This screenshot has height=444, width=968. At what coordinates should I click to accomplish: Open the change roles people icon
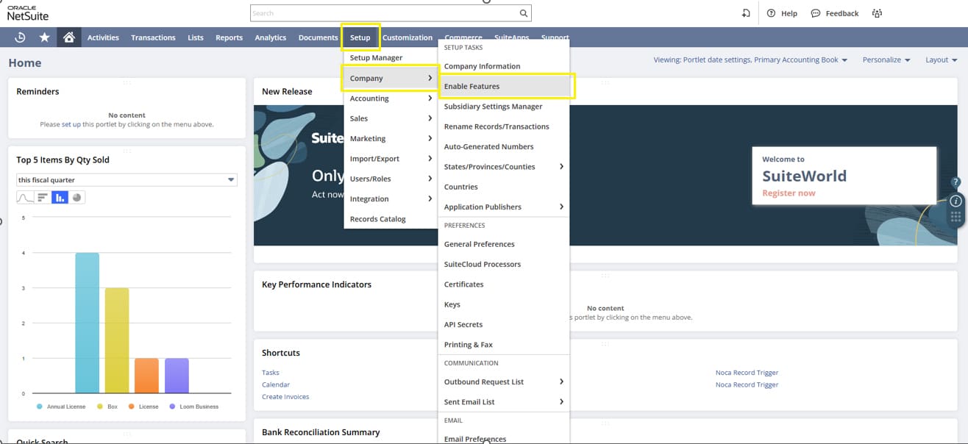(877, 13)
